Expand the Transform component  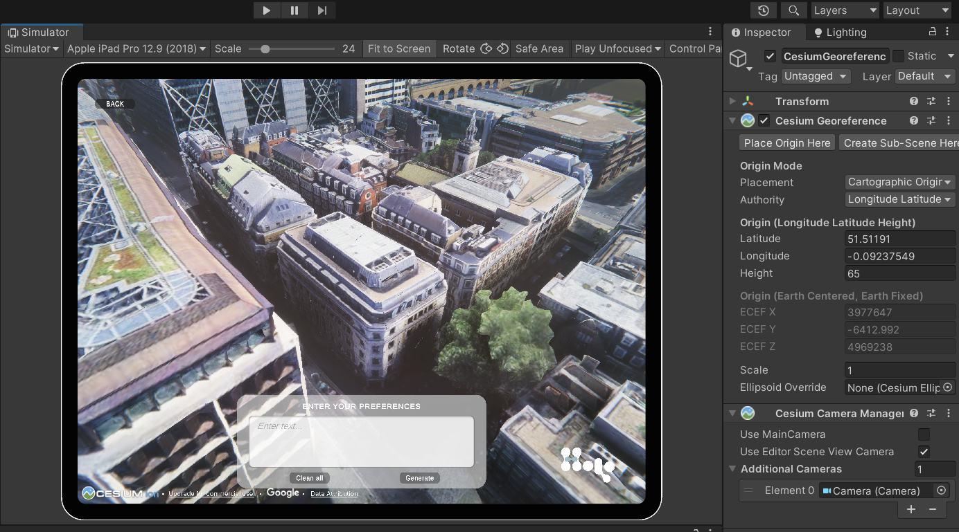(x=732, y=101)
